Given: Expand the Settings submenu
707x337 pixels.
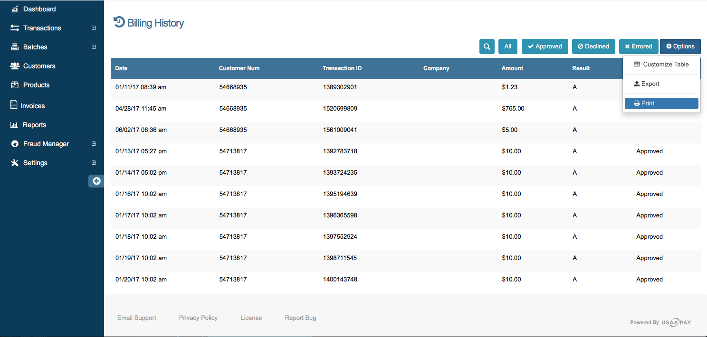Looking at the screenshot, I should click(93, 162).
